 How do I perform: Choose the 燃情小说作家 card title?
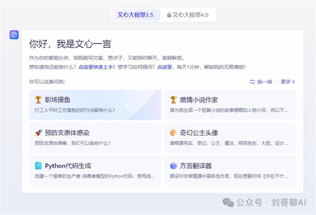coord(199,100)
